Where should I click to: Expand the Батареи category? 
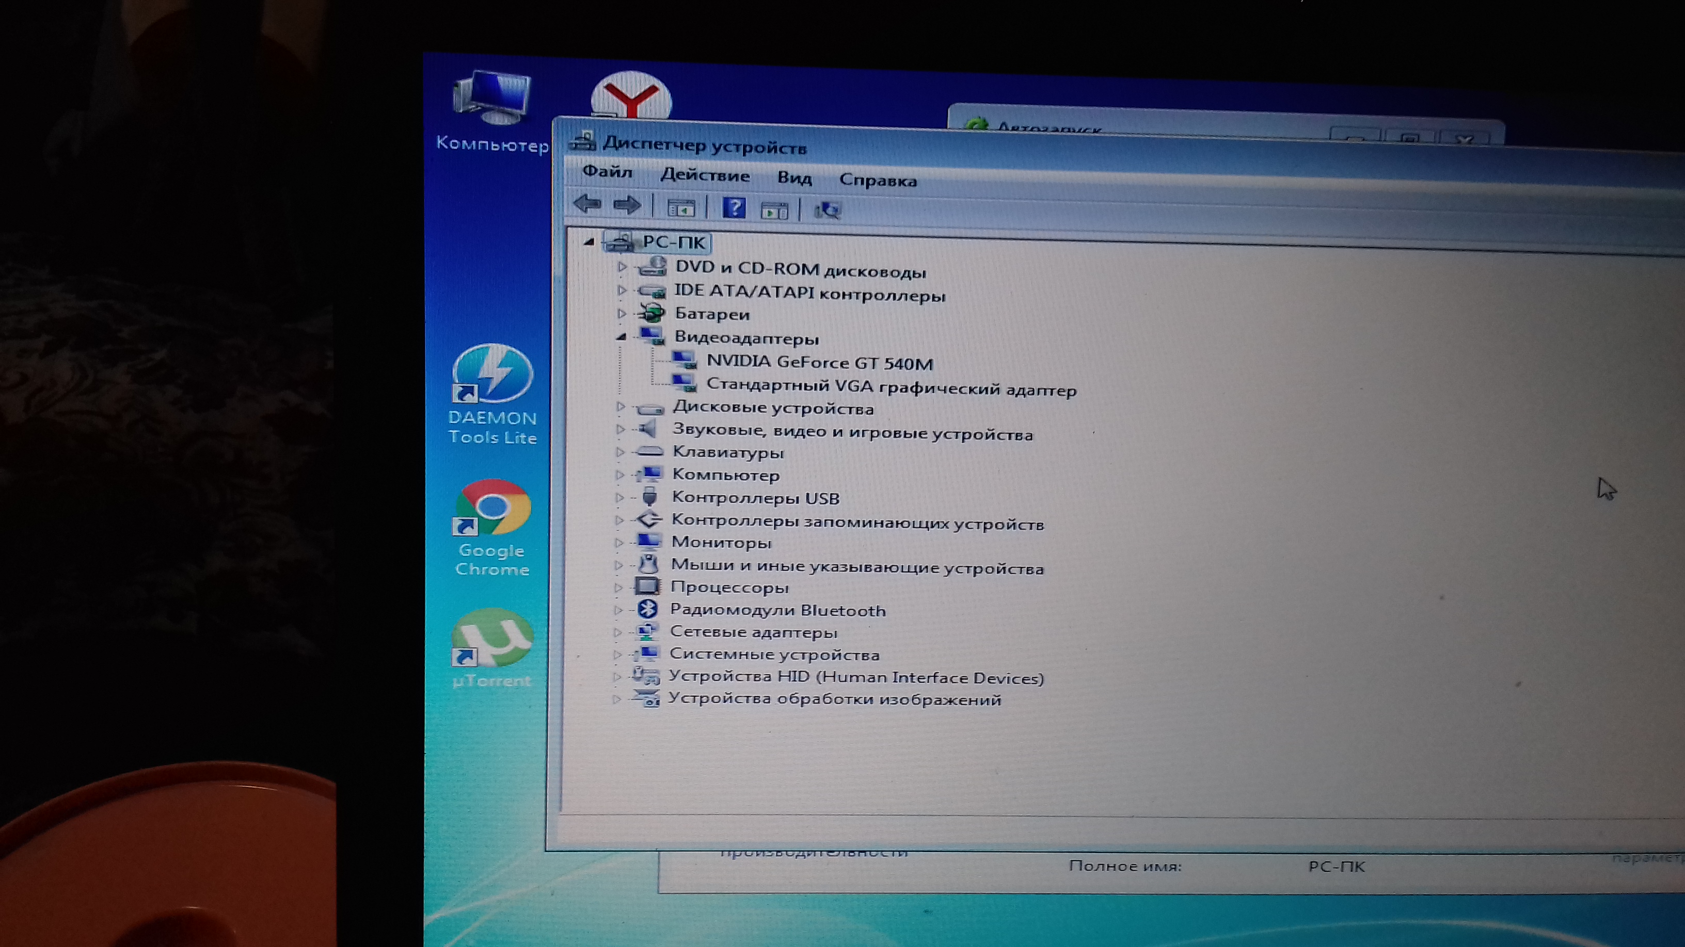coord(622,313)
